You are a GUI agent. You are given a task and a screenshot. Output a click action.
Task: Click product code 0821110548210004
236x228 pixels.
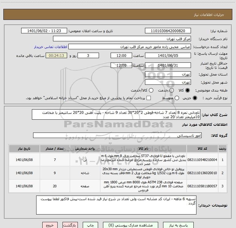pos(202,160)
